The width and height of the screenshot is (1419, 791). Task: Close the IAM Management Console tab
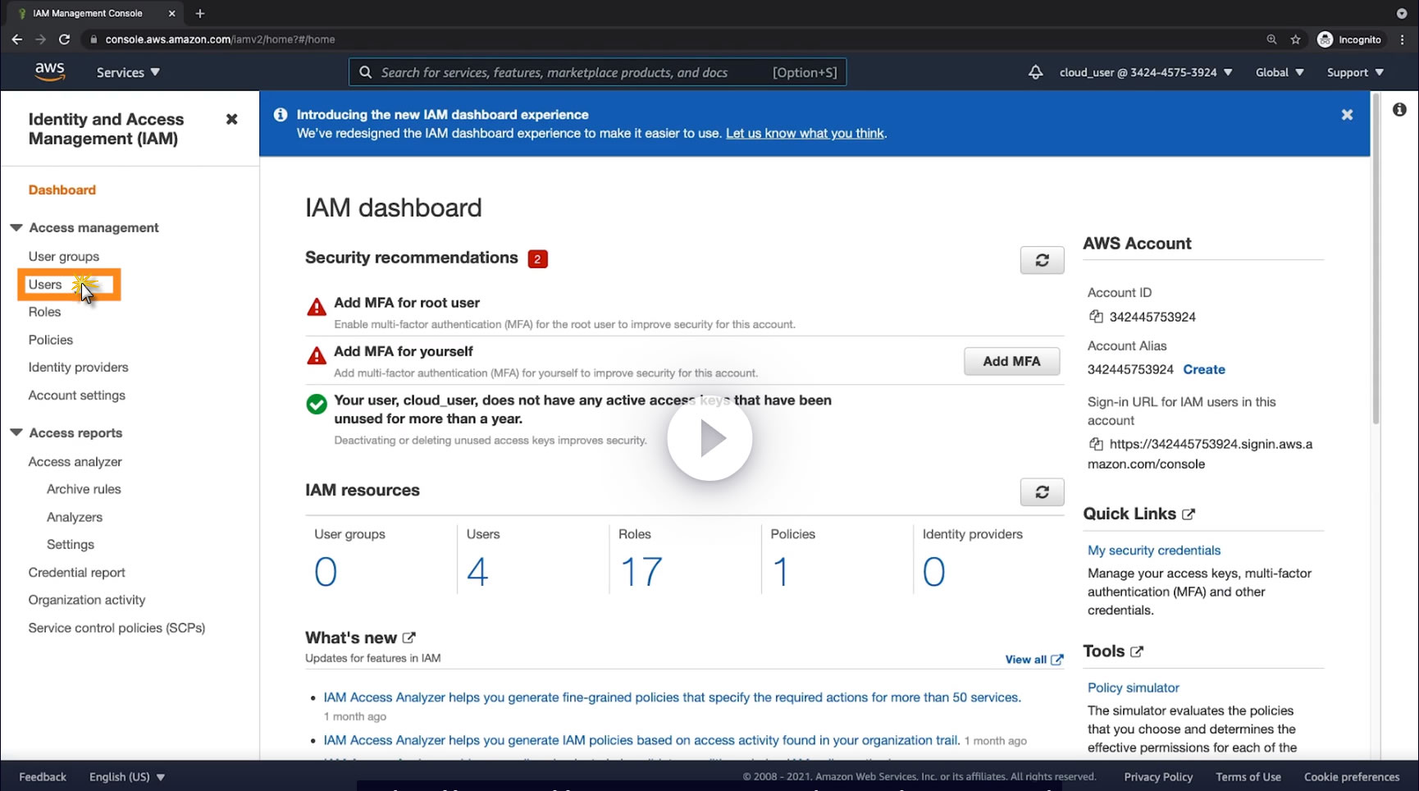[171, 13]
